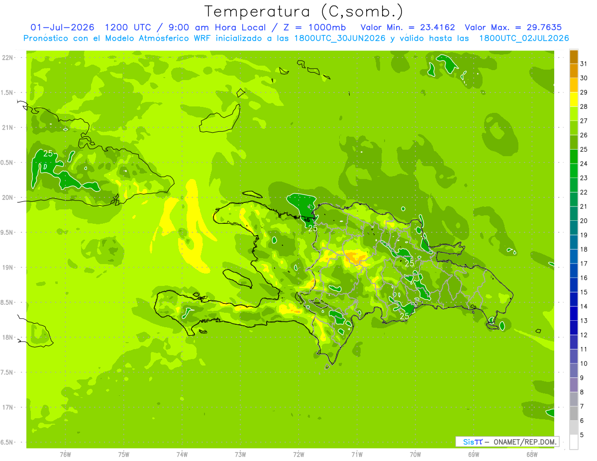
Task: Click the orange 31 degree color swatch
Action: (574, 57)
